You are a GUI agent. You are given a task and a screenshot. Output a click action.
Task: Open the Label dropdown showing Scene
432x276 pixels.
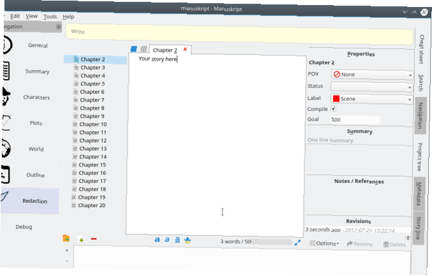coord(372,99)
